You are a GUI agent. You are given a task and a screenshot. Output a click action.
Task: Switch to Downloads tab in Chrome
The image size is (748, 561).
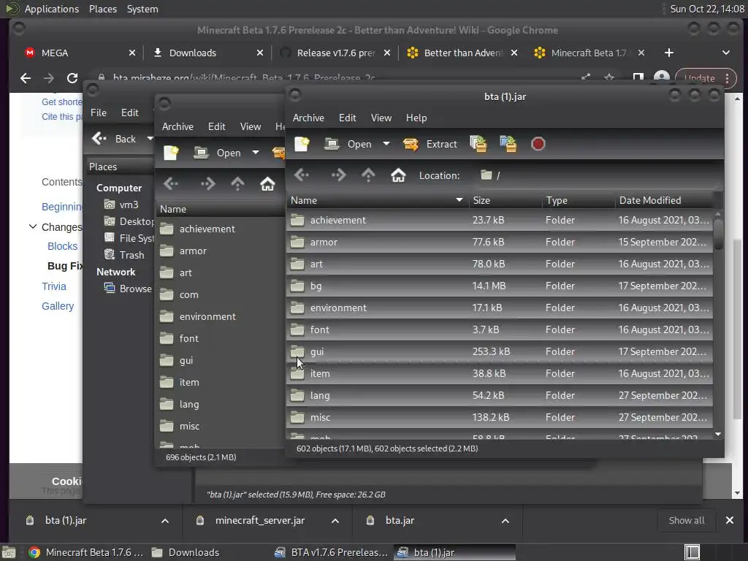(207, 53)
